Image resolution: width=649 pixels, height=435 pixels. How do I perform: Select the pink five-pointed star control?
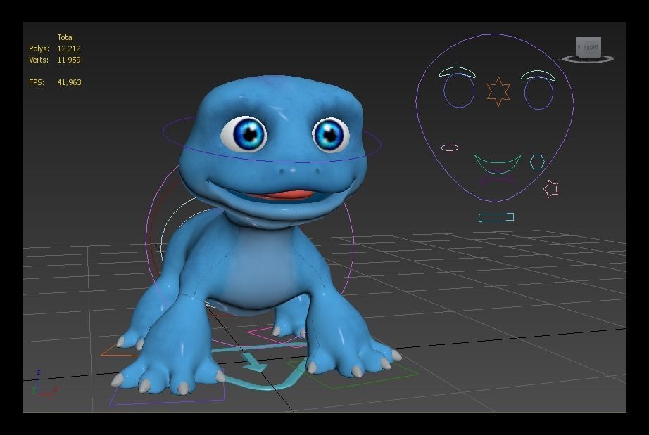550,189
